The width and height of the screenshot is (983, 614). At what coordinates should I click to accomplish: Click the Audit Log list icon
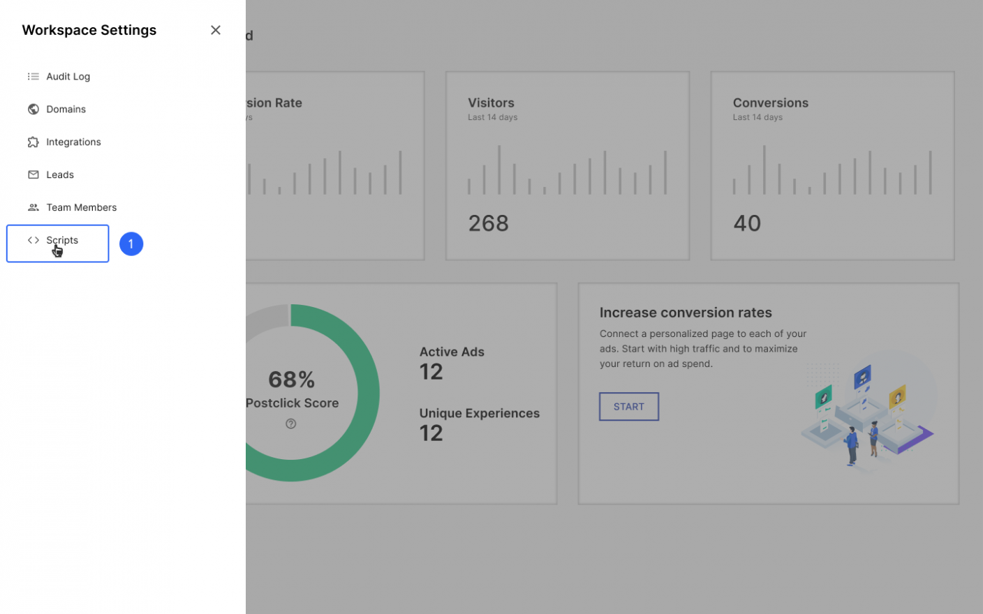[33, 76]
